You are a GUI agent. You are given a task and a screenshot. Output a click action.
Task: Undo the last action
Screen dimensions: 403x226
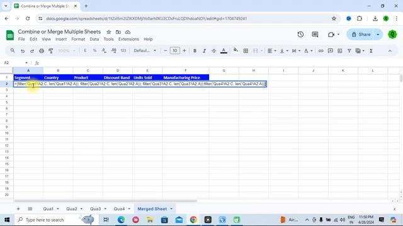[23, 51]
